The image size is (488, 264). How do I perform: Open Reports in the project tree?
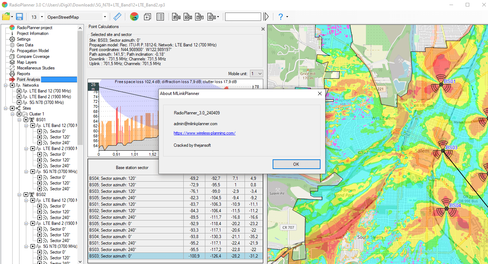(23, 74)
